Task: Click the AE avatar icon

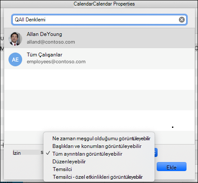Action: 15,59
